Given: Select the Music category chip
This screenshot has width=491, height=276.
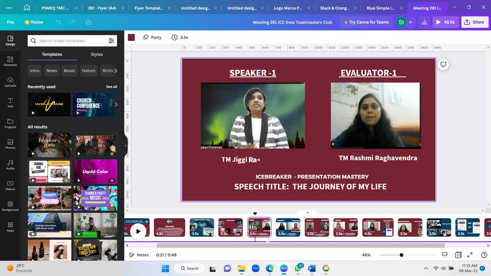Looking at the screenshot, I should click(70, 71).
